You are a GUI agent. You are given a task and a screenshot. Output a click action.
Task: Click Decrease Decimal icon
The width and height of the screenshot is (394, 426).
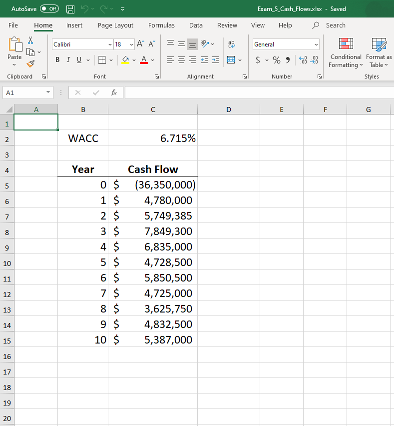pyautogui.click(x=314, y=60)
